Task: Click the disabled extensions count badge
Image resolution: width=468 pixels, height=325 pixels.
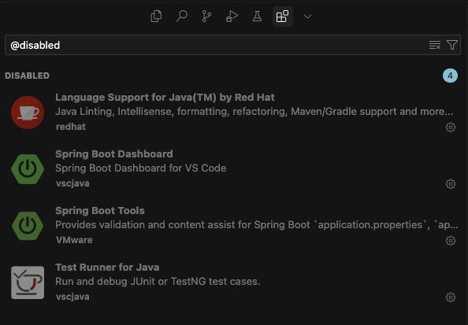Action: (450, 76)
